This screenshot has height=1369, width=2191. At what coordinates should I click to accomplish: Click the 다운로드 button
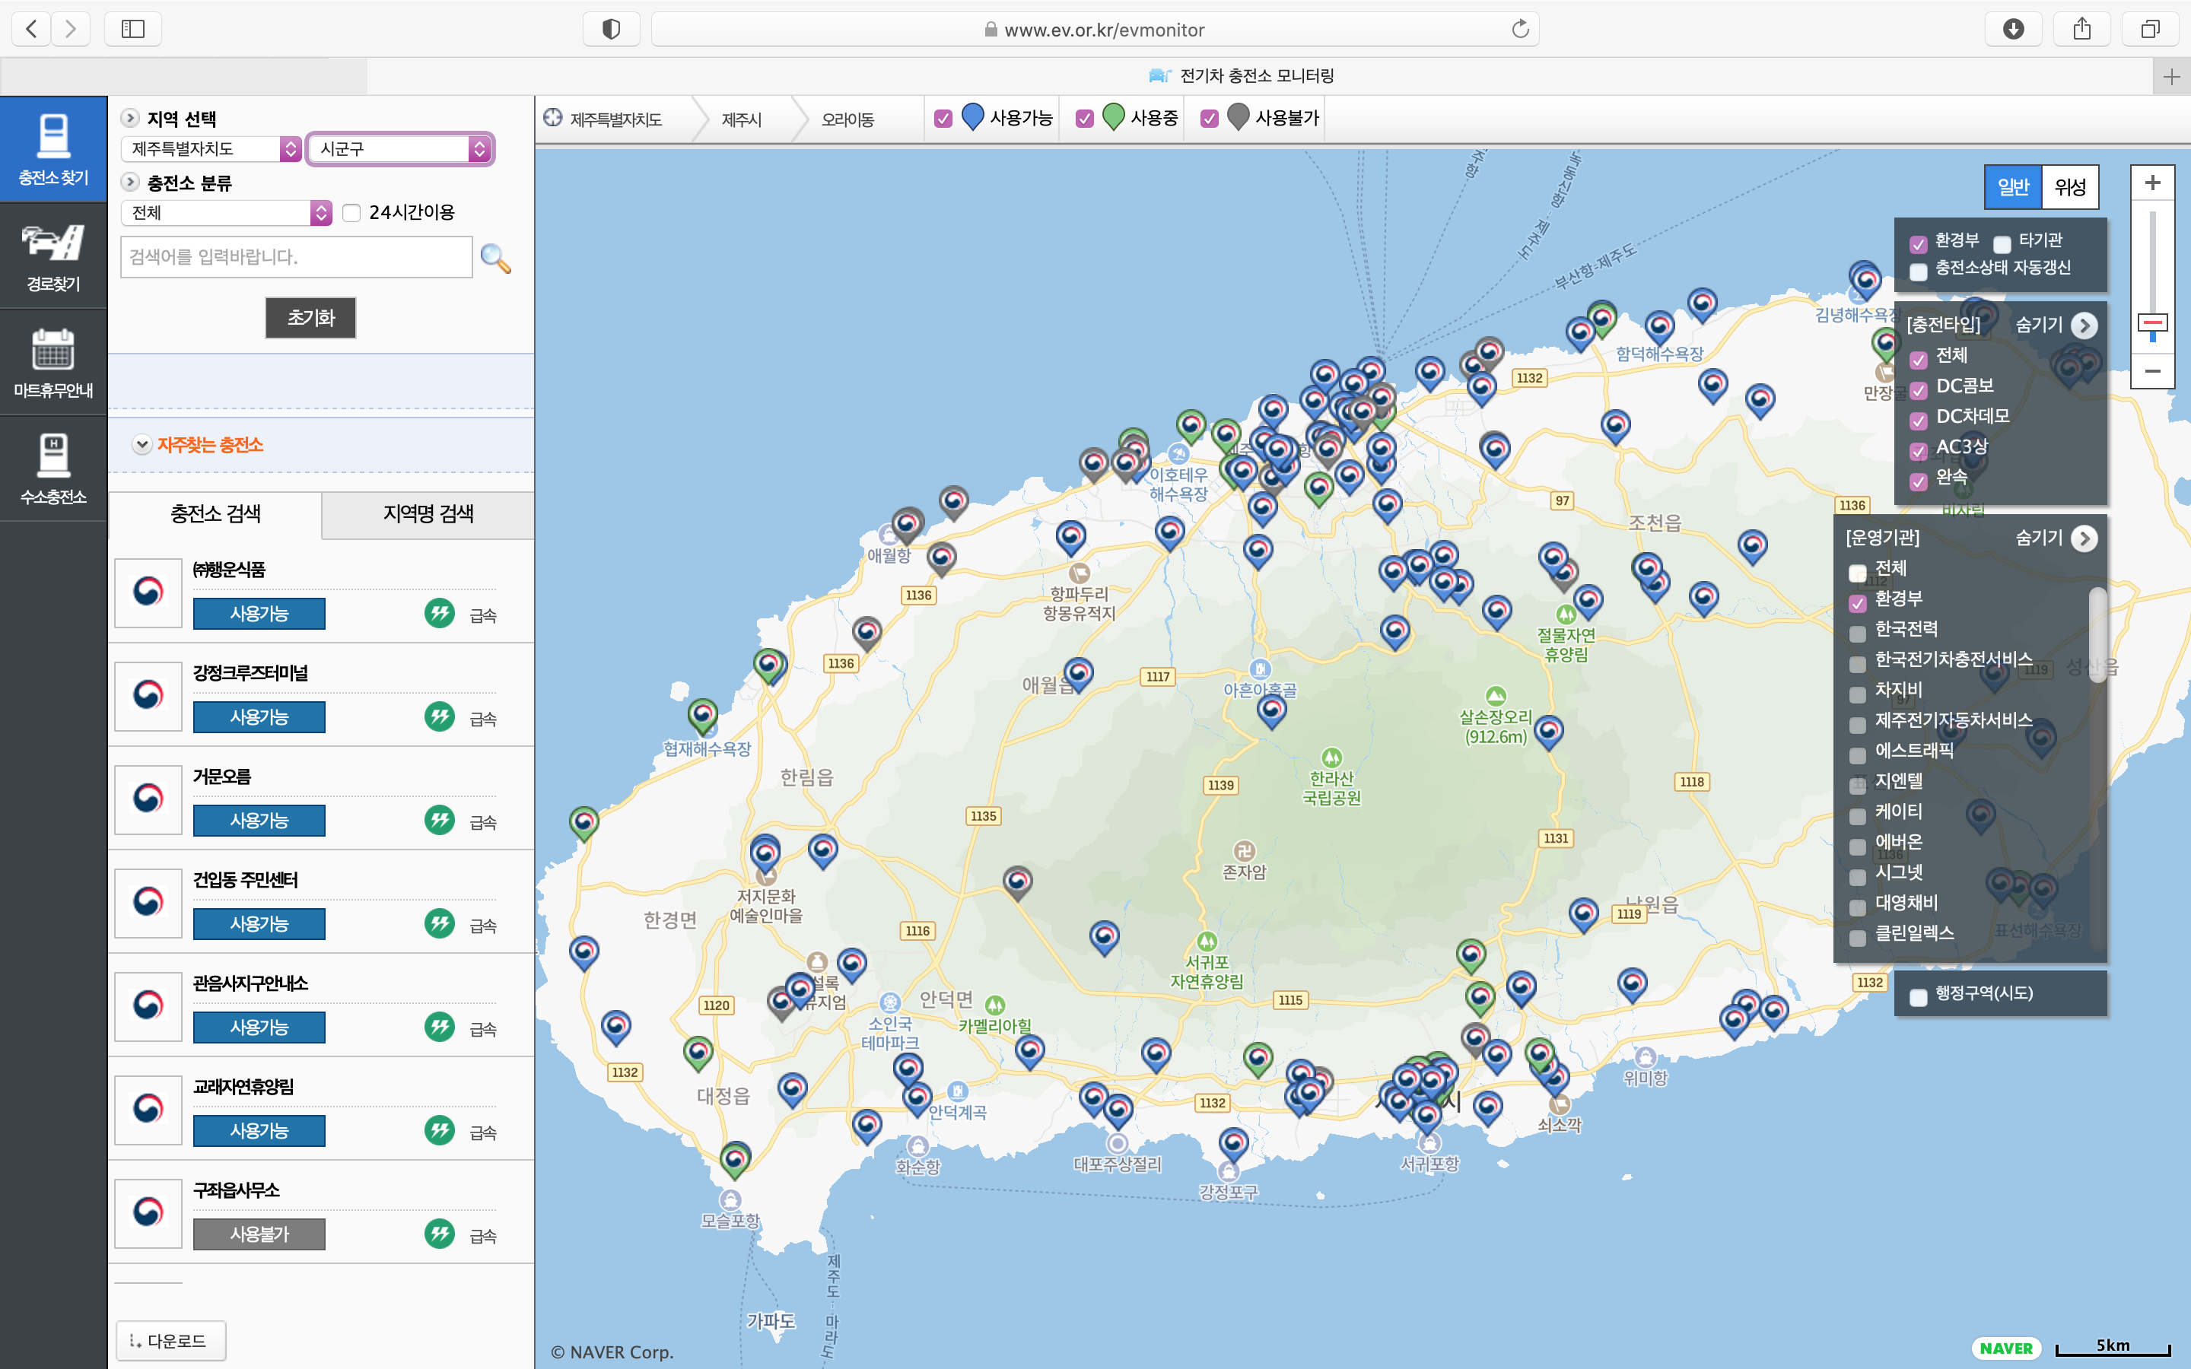(170, 1340)
